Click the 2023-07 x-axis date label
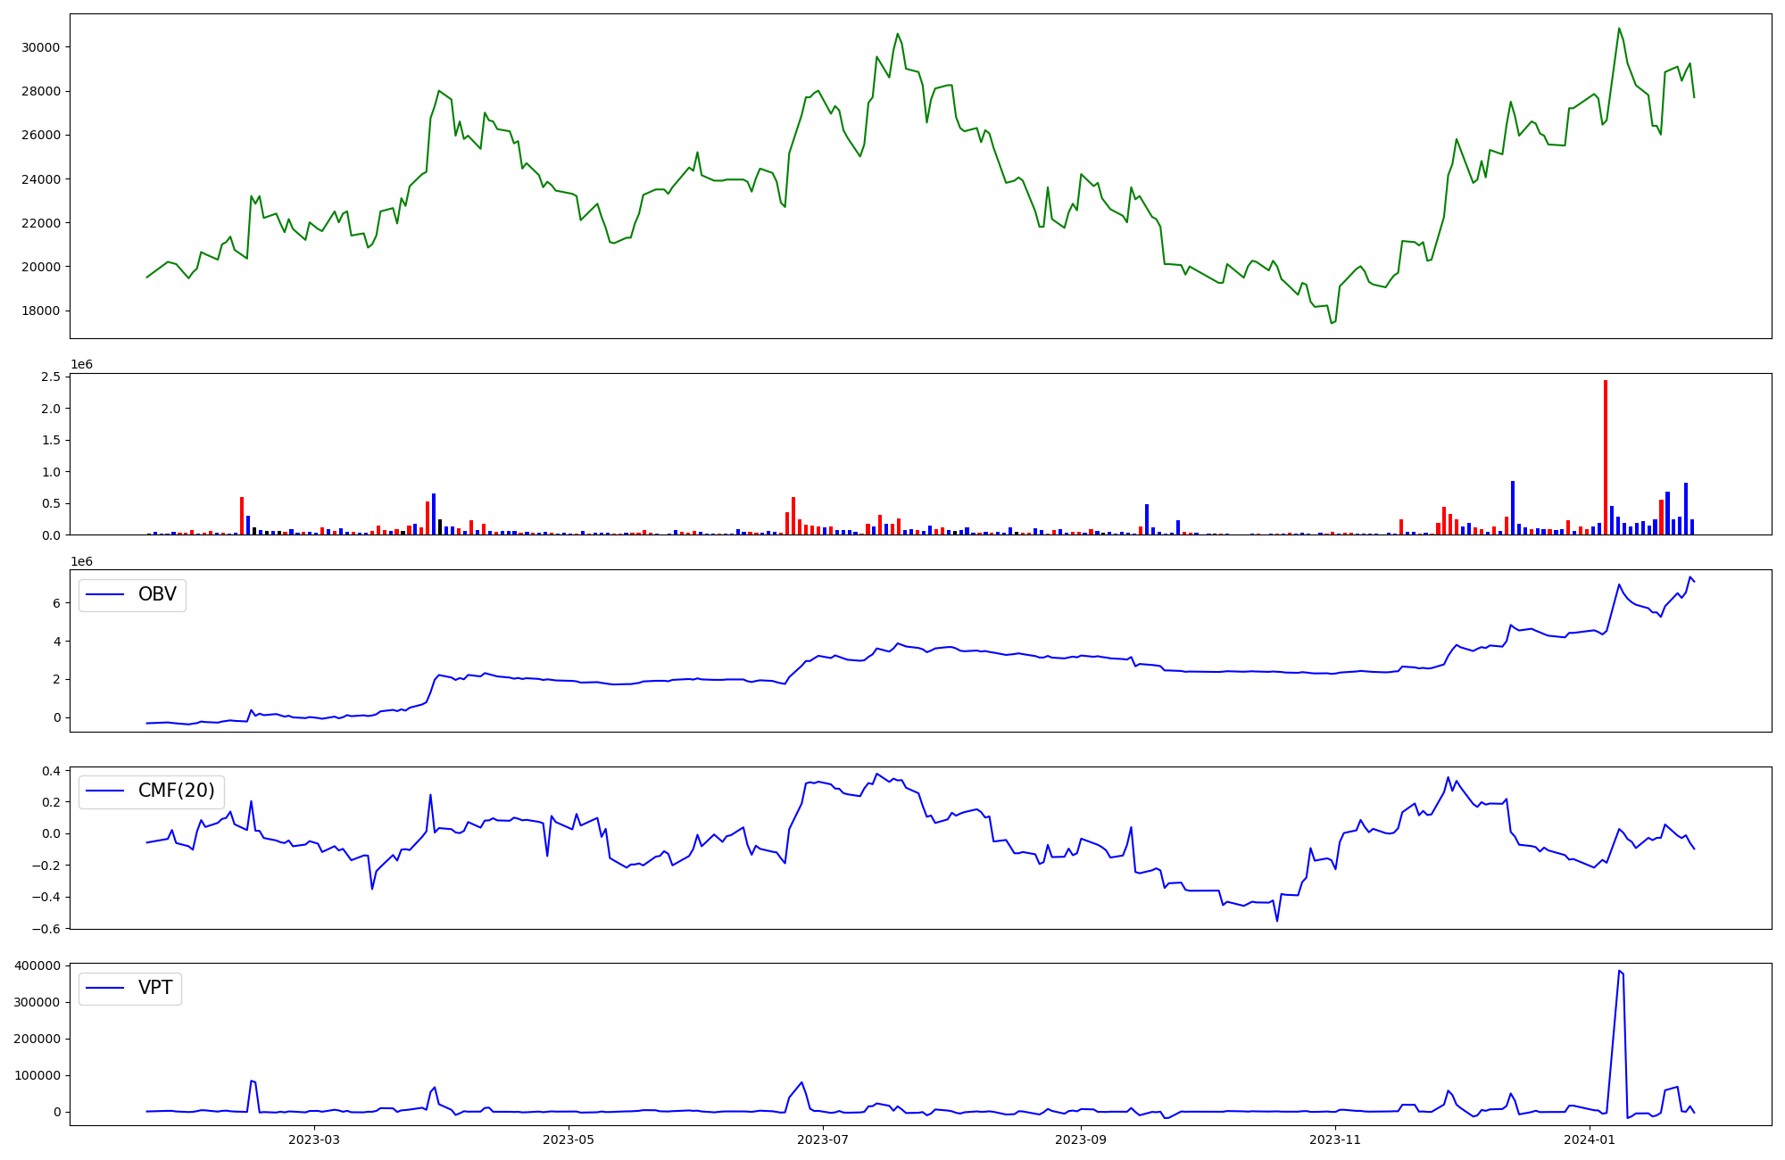The image size is (1785, 1160). pos(822,1139)
